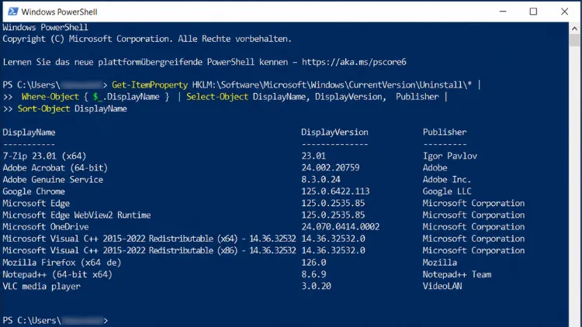Click the Notepad++ Team publisher
This screenshot has width=582, height=327.
click(457, 274)
